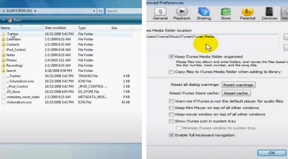
Task: Select the Photos folder icon
Action: [3, 60]
